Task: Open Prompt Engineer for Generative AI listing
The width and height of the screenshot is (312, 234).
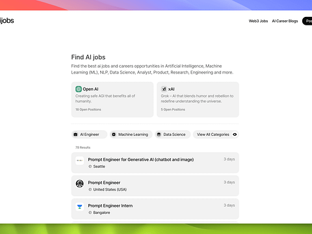Action: (x=155, y=162)
